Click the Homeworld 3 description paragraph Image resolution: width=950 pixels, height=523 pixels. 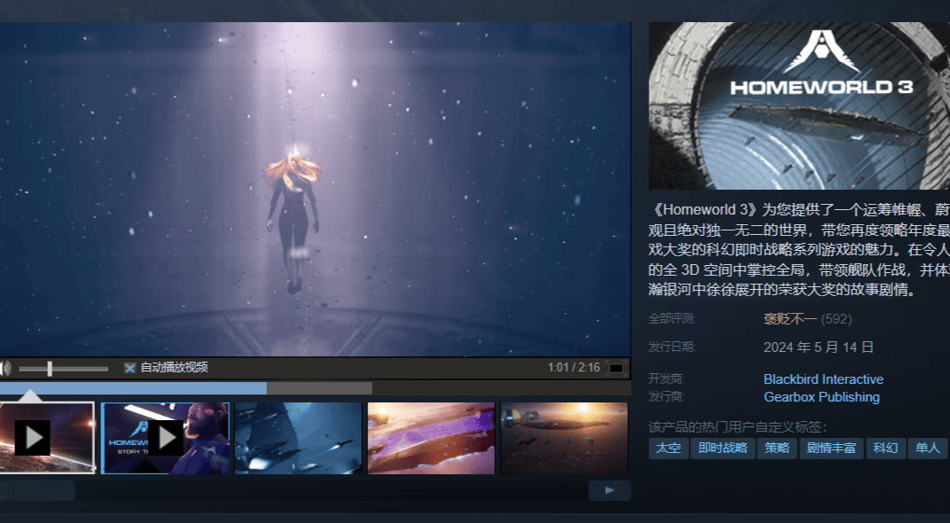[x=799, y=249]
